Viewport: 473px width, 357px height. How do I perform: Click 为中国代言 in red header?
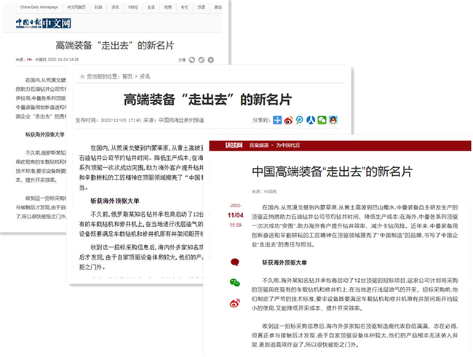tap(289, 147)
